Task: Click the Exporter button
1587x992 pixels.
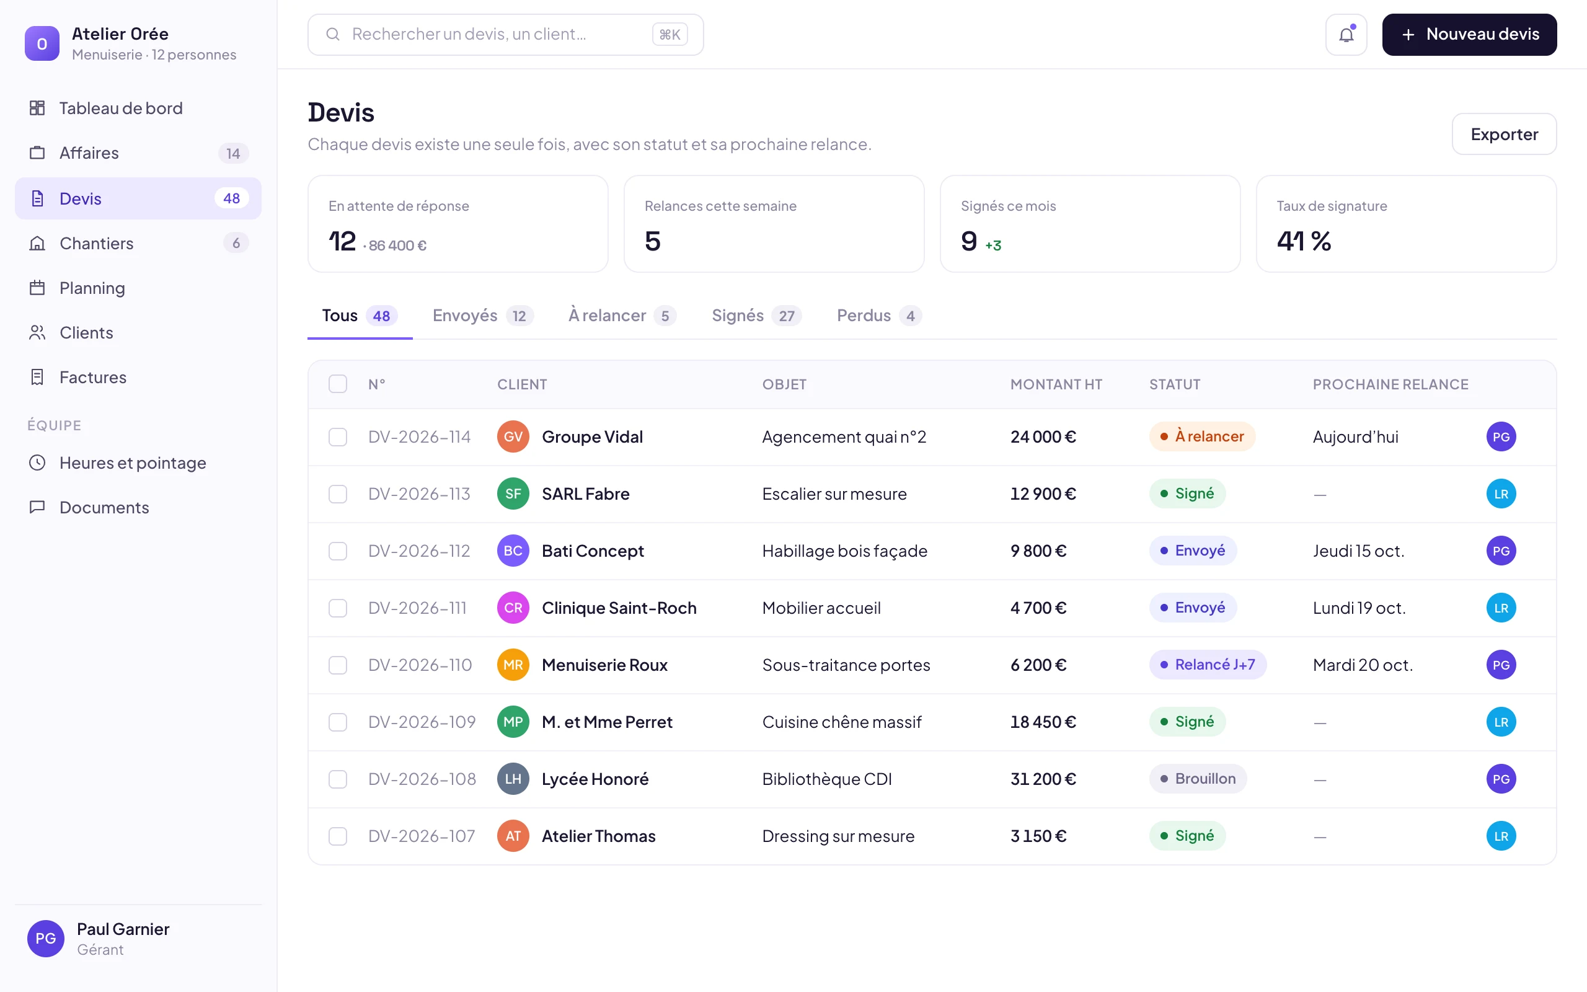Action: 1504,134
